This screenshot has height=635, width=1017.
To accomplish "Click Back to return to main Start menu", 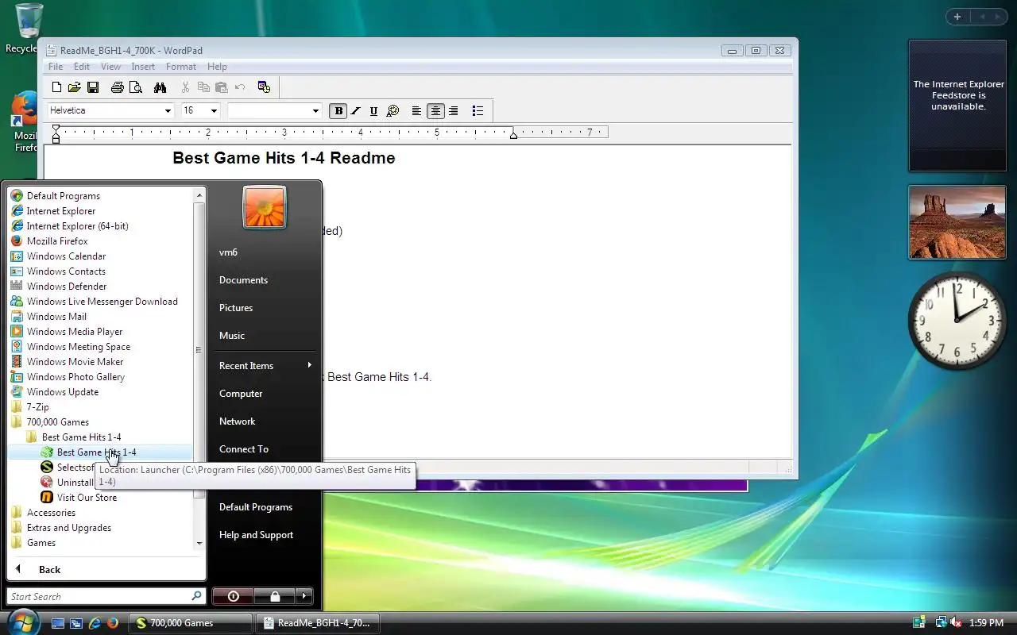I will point(106,569).
